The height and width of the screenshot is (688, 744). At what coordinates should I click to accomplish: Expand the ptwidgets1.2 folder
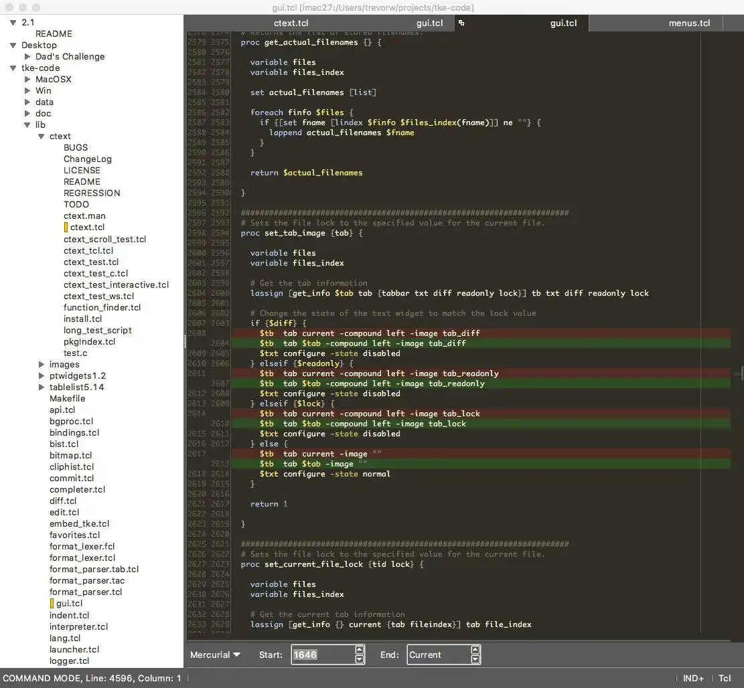point(42,375)
